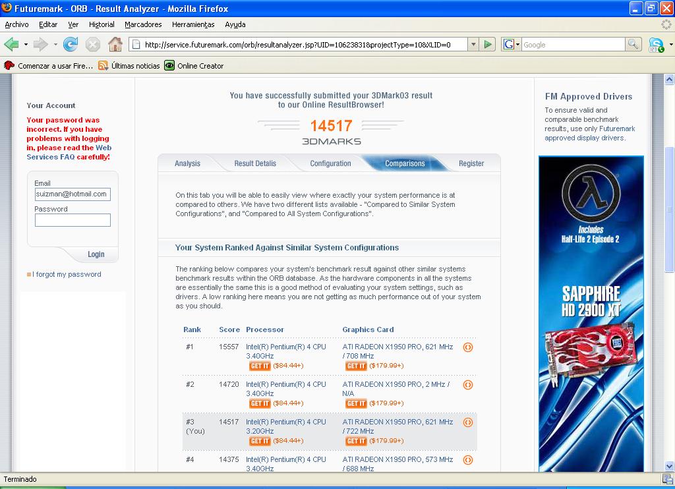Click the Login button
This screenshot has height=489, width=675.
[x=96, y=254]
